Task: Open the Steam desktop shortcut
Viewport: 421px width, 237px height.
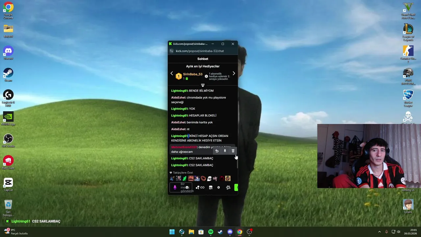Action: (x=8, y=75)
